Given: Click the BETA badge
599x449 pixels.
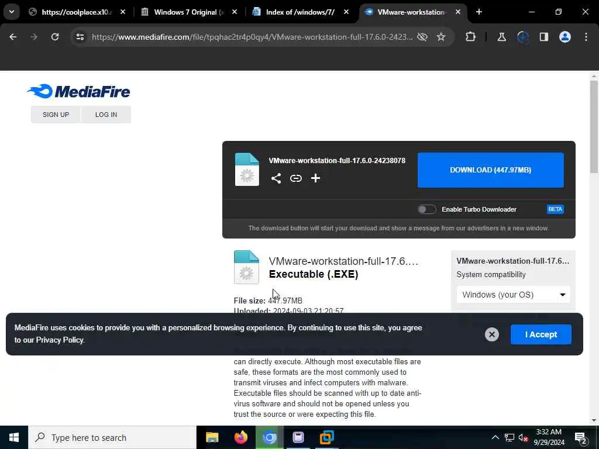Looking at the screenshot, I should tap(555, 209).
